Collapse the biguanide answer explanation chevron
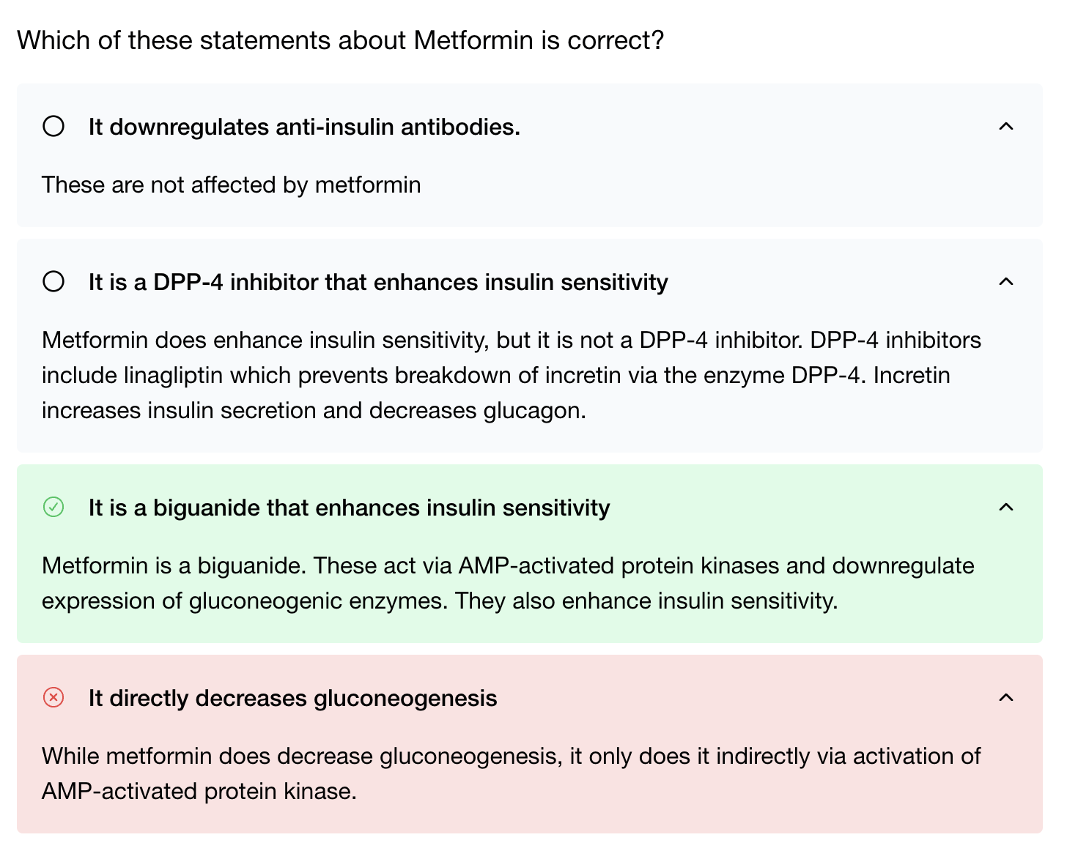Image resolution: width=1067 pixels, height=851 pixels. (1006, 508)
